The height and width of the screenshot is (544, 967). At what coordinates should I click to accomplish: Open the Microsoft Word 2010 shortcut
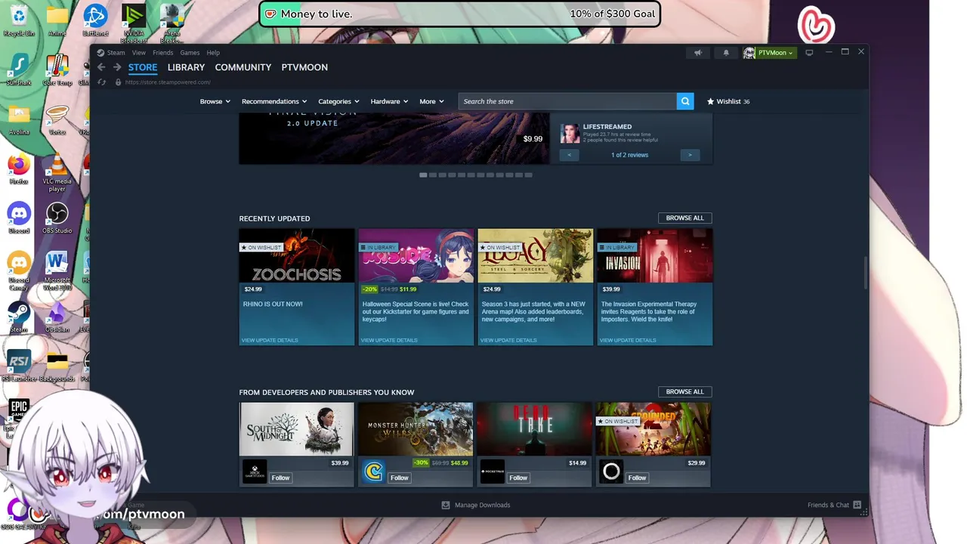(57, 270)
